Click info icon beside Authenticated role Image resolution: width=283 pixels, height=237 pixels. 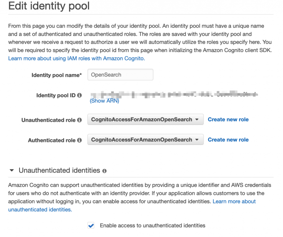coord(79,140)
